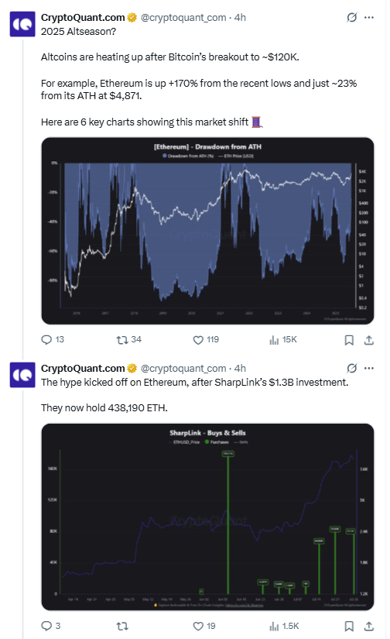The height and width of the screenshot is (639, 390).
Task: Open the SharpLink Buys & Sells chart
Action: [207, 517]
